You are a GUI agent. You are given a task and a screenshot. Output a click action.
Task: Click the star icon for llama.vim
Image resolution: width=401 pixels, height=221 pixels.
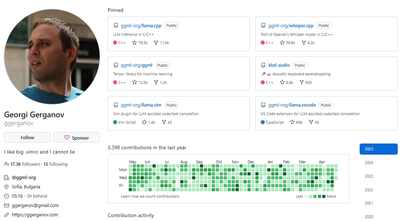tap(144, 122)
